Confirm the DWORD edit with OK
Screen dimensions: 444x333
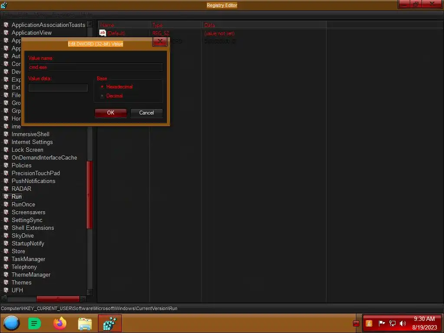111,113
